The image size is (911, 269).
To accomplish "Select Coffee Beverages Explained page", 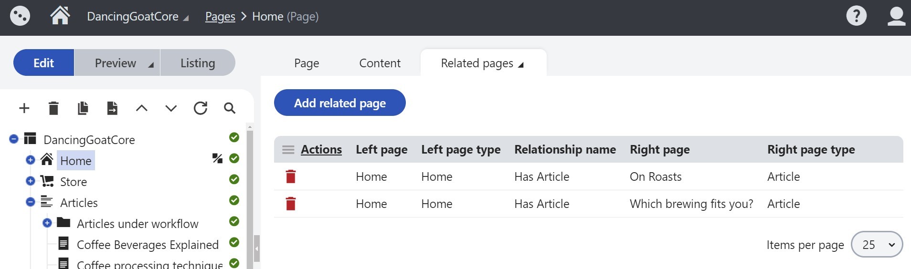I will (x=148, y=245).
